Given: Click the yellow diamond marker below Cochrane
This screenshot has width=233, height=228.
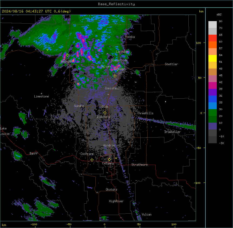Looking at the screenshot, I should [x=92, y=160].
